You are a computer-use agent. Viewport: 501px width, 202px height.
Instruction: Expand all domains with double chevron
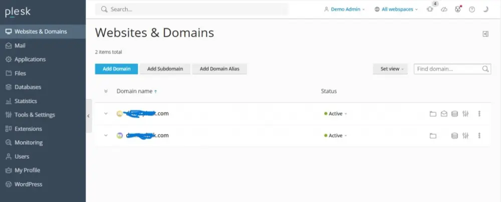coord(106,91)
